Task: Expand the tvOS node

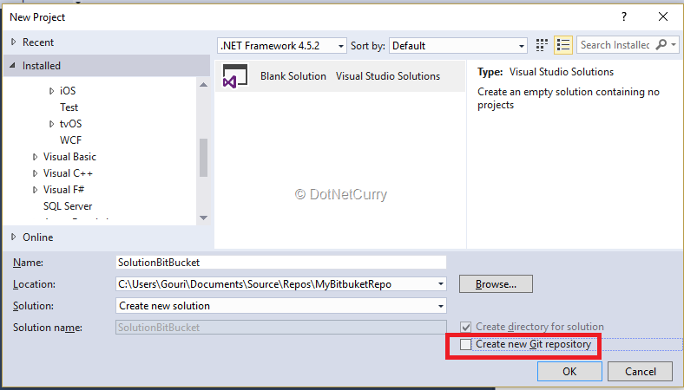Action: pos(51,124)
